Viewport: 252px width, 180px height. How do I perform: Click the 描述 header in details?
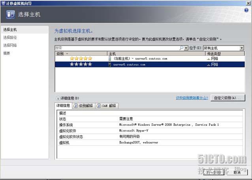(63, 113)
